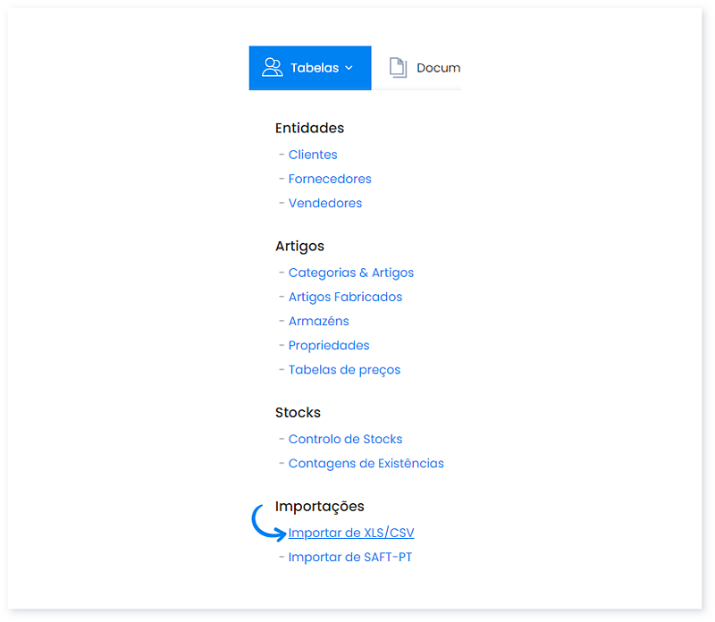715x622 pixels.
Task: Click the Entidades section heading
Action: [x=308, y=128]
